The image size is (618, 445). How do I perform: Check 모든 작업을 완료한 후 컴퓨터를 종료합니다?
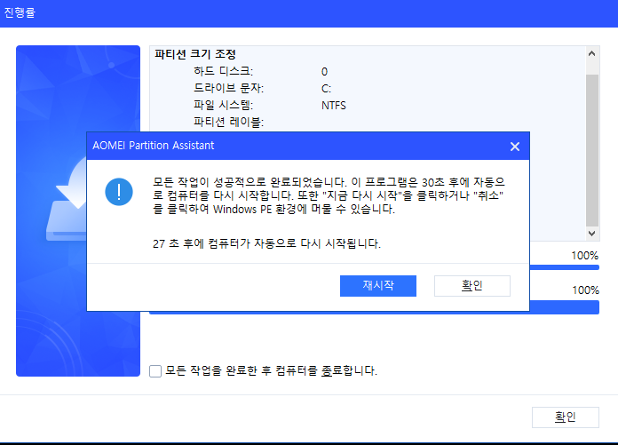click(155, 371)
